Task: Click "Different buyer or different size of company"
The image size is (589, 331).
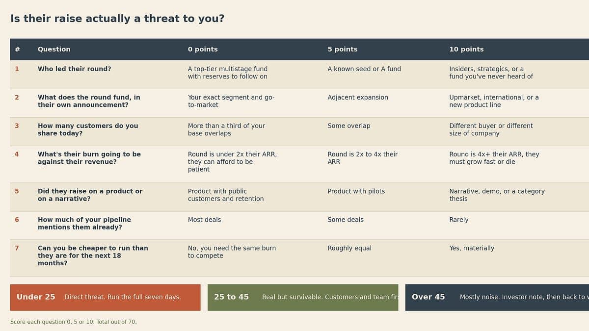Action: (x=491, y=129)
